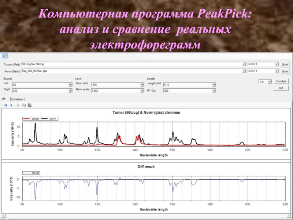
Task: Adjust the Norm scale spinner arrows
Action: point(142,91)
